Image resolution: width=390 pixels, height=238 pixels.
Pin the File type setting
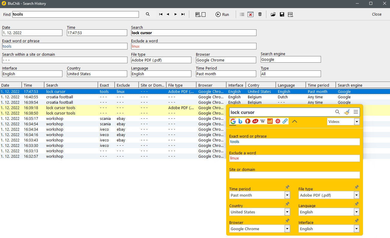click(x=357, y=187)
